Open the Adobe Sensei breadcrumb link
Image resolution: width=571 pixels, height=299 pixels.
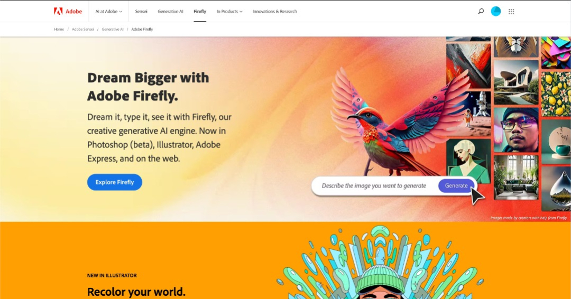pos(82,29)
